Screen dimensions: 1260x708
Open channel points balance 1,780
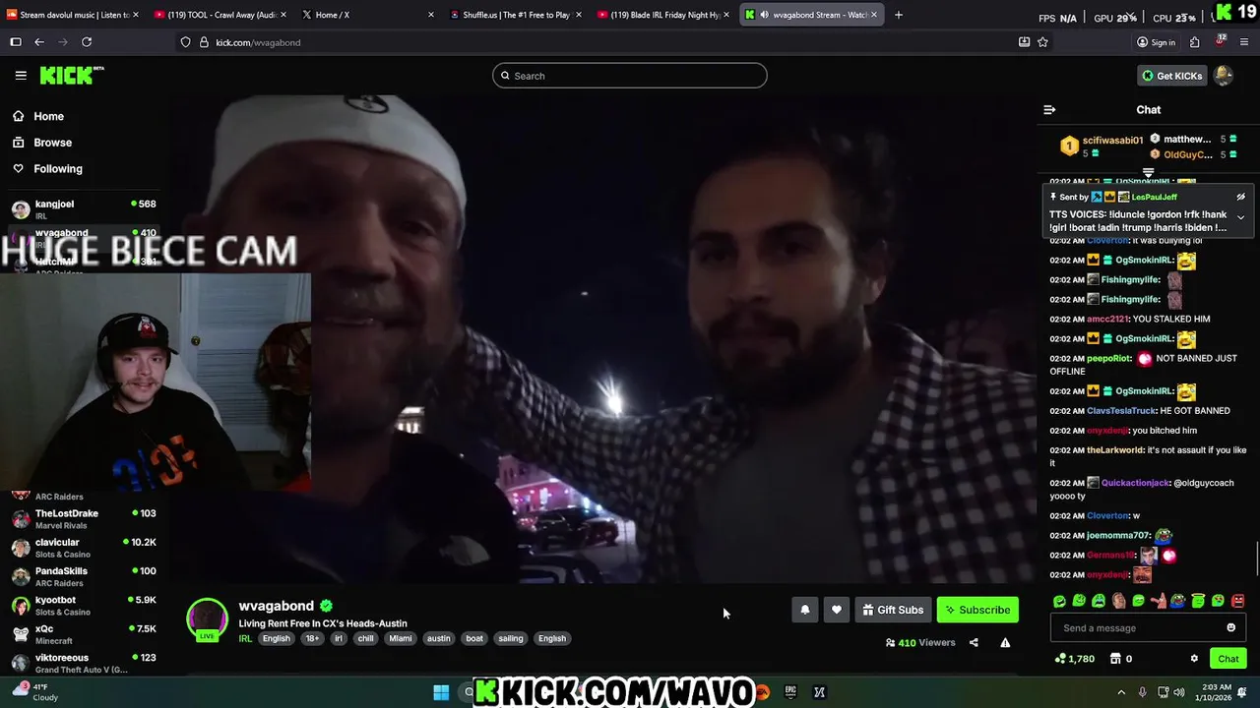(x=1073, y=659)
